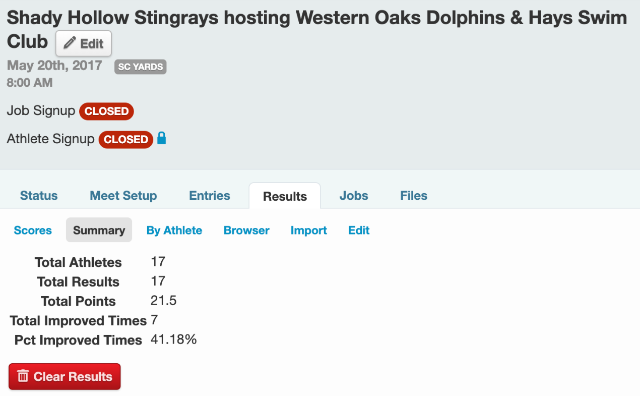Click the Job Signup CLOSED status badge
This screenshot has height=396, width=640.
[106, 111]
